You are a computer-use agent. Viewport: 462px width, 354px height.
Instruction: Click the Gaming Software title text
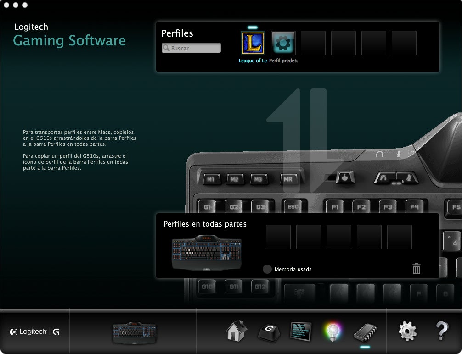click(x=69, y=41)
